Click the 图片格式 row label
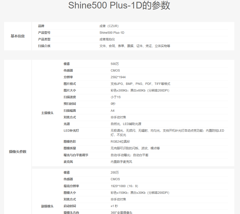 70,84
